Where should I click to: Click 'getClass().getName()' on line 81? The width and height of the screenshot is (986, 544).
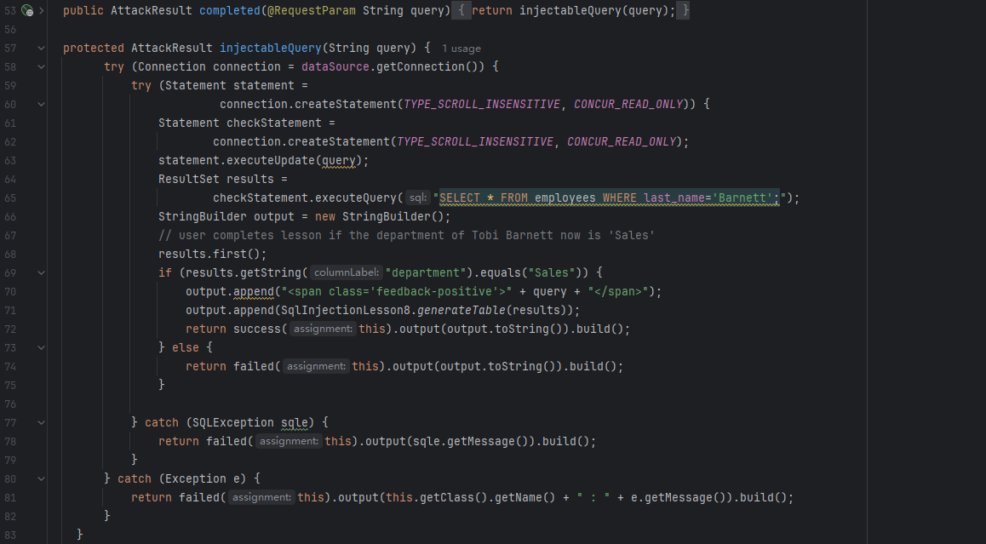[487, 497]
